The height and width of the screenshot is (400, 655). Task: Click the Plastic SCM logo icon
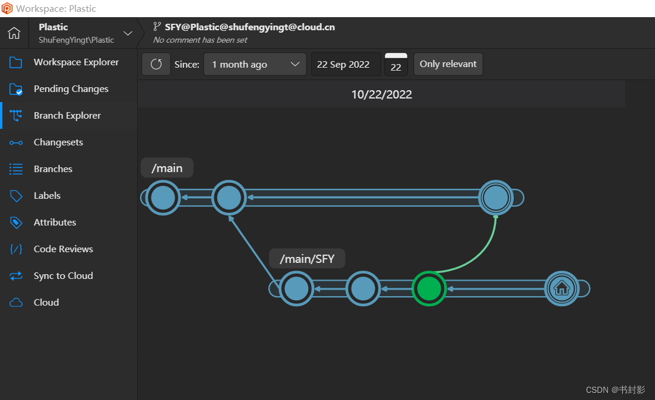(x=7, y=8)
